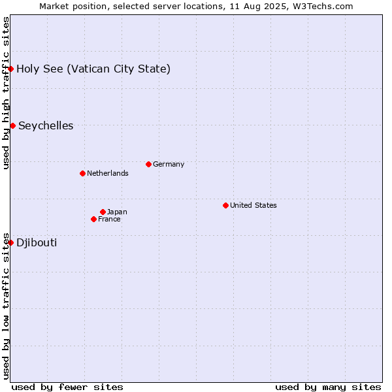This screenshot has height=392, width=392.
Task: Click the chart title mentioning W3Techs.com
Action: point(196,7)
